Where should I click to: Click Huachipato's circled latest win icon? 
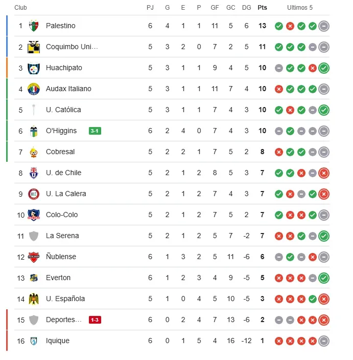coord(323,68)
